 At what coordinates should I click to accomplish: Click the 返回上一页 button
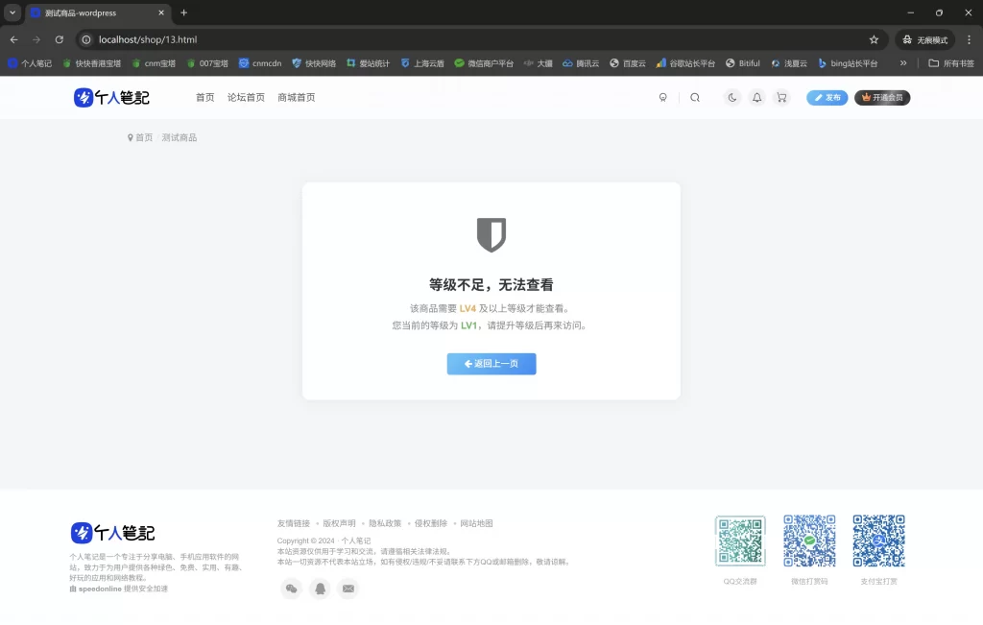point(491,363)
